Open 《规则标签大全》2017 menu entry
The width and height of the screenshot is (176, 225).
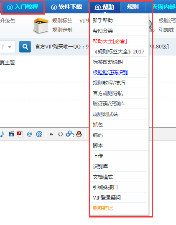pyautogui.click(x=119, y=52)
